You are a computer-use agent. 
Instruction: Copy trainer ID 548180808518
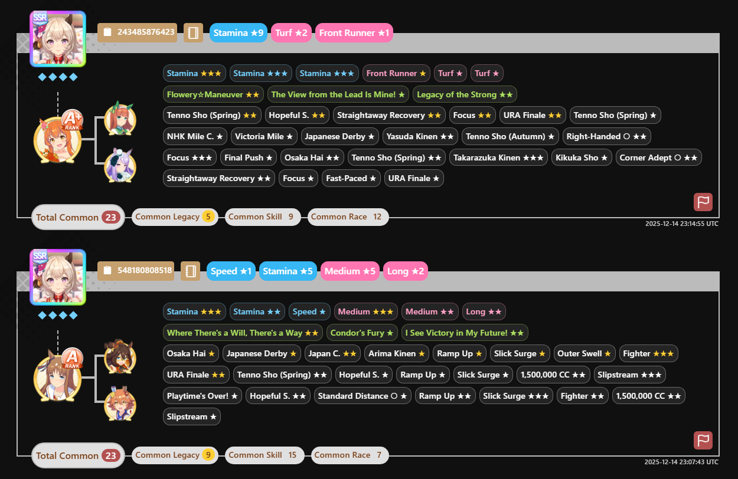coord(136,270)
